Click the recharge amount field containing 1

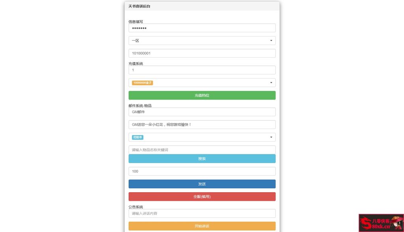(202, 70)
